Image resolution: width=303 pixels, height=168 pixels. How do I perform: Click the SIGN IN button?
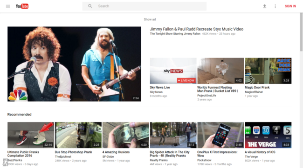[x=290, y=6]
